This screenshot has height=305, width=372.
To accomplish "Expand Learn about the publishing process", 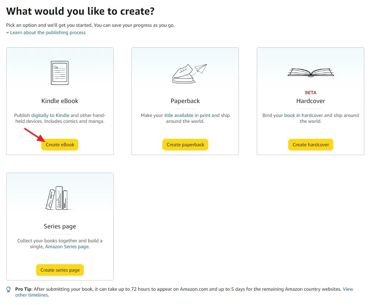I will pos(48,32).
